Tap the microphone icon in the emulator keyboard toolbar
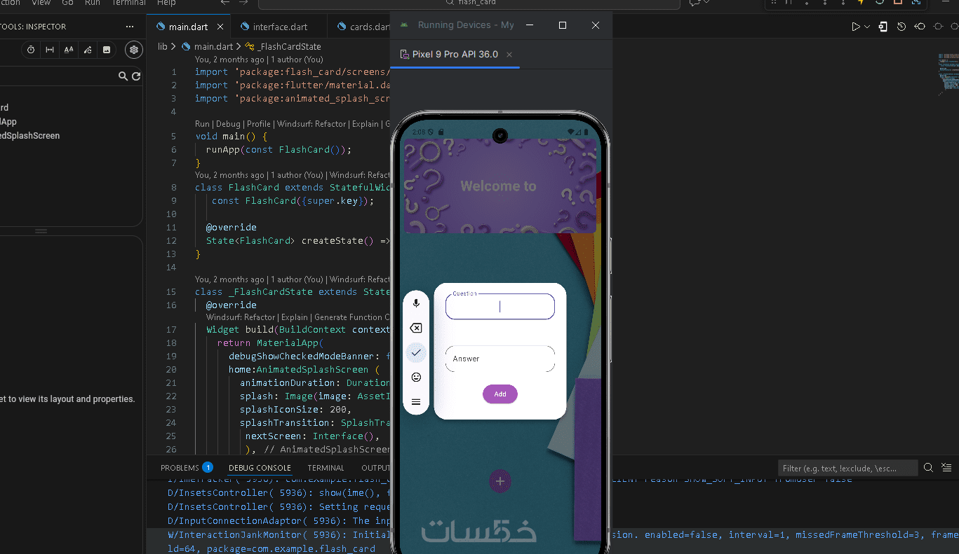 tap(416, 303)
